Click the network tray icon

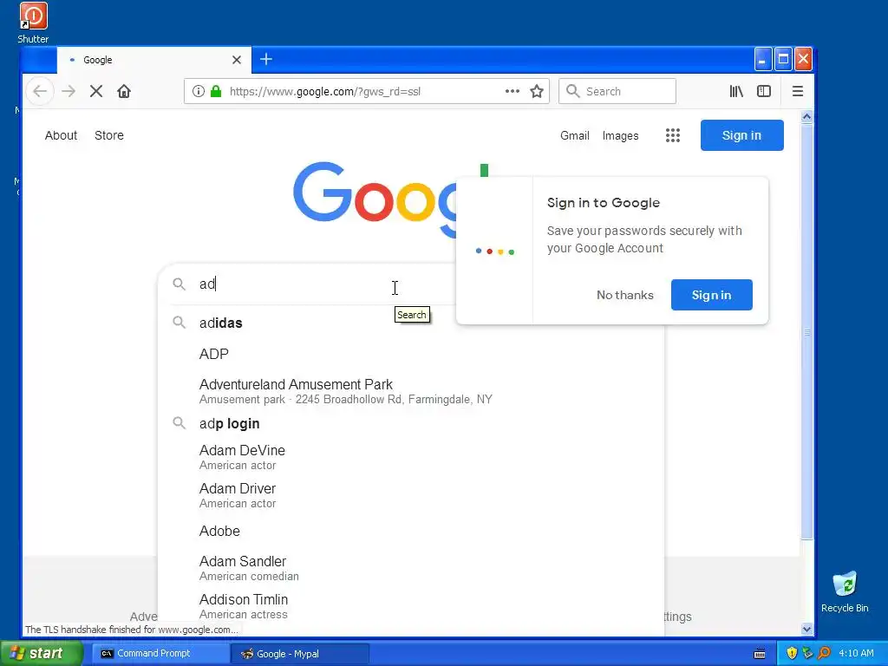807,653
